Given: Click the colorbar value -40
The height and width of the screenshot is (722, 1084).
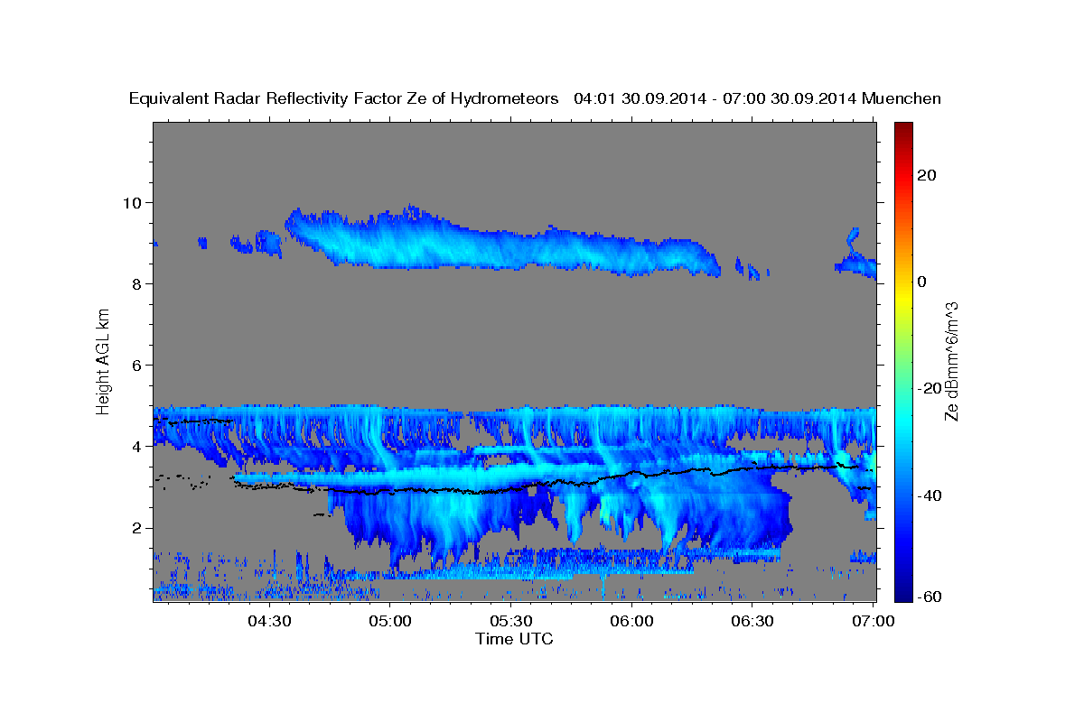Looking at the screenshot, I should [x=928, y=495].
